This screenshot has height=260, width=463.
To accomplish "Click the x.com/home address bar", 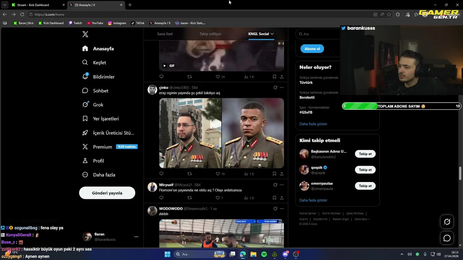I will [x=199, y=14].
